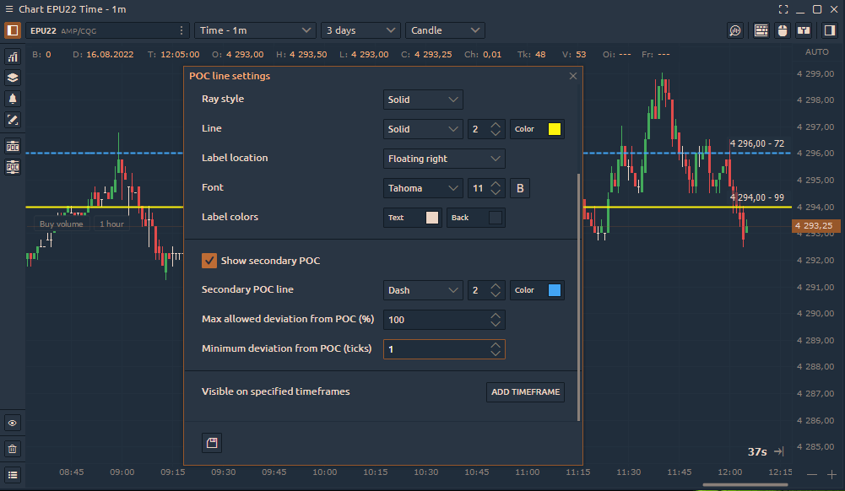Click the settings dialog vertical scrollbar
845x491 pixels.
[x=579, y=297]
